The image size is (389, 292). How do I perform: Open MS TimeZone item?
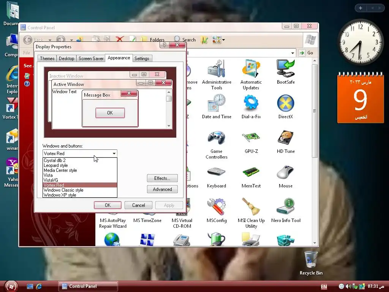pos(147,220)
